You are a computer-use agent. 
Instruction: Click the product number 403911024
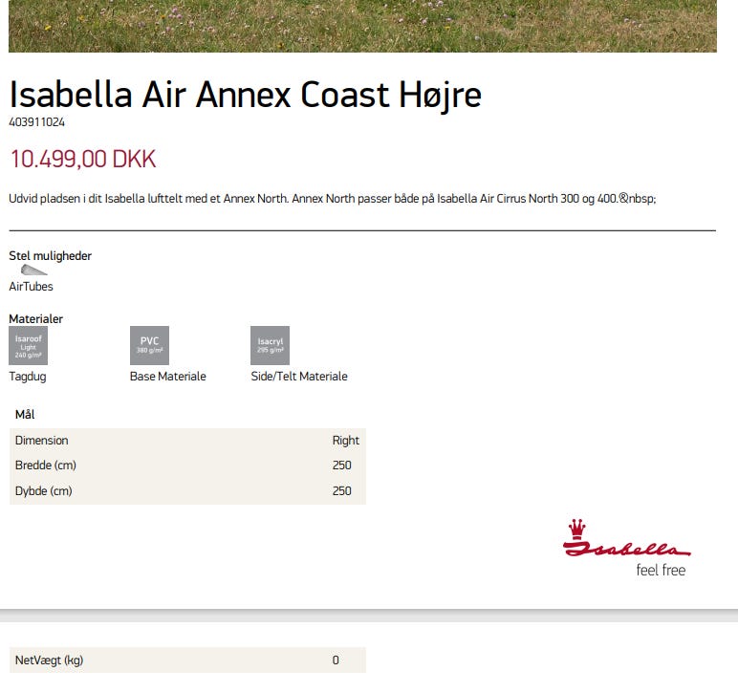36,122
